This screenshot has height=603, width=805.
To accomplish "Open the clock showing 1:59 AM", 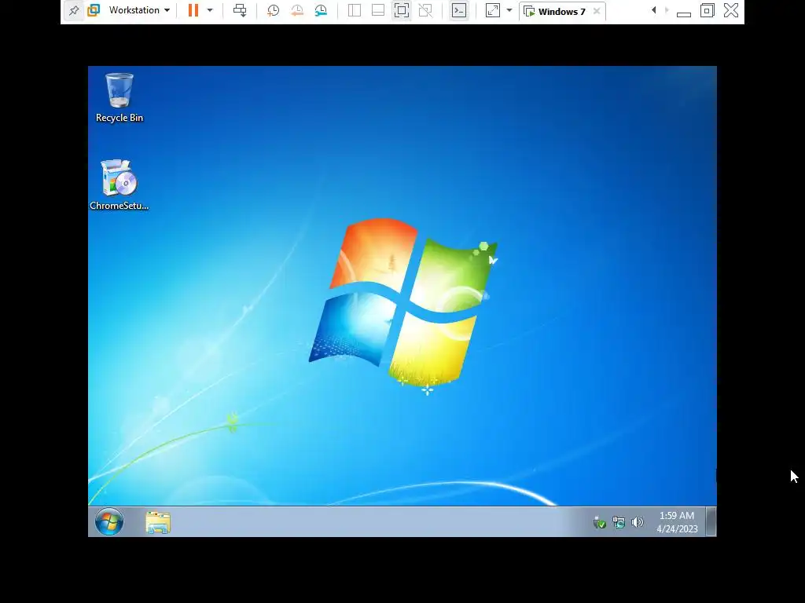I will click(x=677, y=522).
